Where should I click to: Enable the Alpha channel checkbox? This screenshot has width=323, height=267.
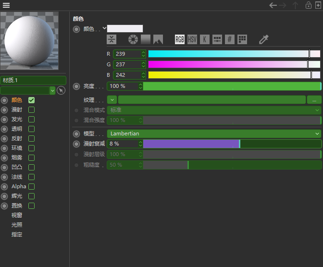coord(32,186)
